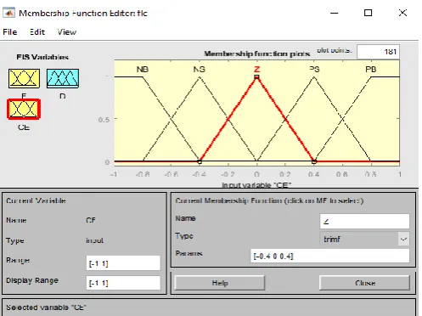The width and height of the screenshot is (422, 316).
Task: Click the Params field showing [-0.4 0 0.4]
Action: [x=329, y=256]
